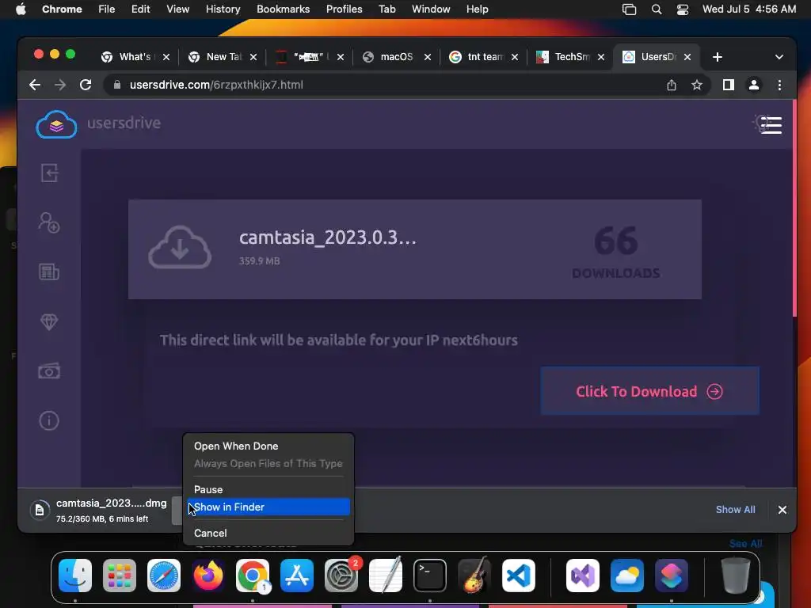
Task: Open Shortcuts app from the Dock
Action: click(x=672, y=575)
